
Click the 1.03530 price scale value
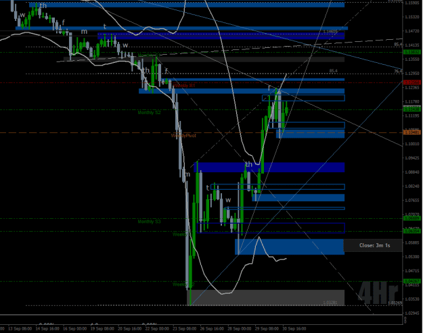click(412, 299)
